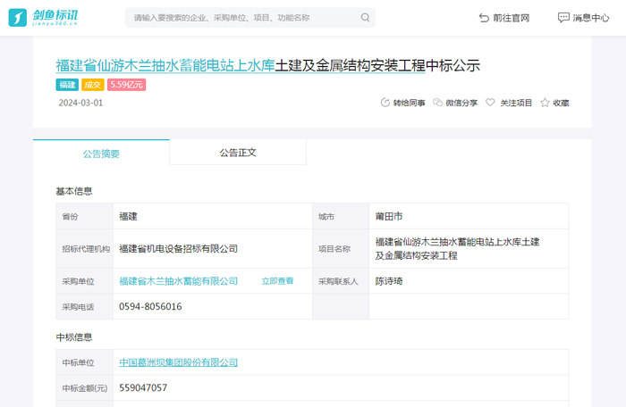This screenshot has width=626, height=407.
Task: Click the 基本信息 section heading
Action: pyautogui.click(x=74, y=191)
